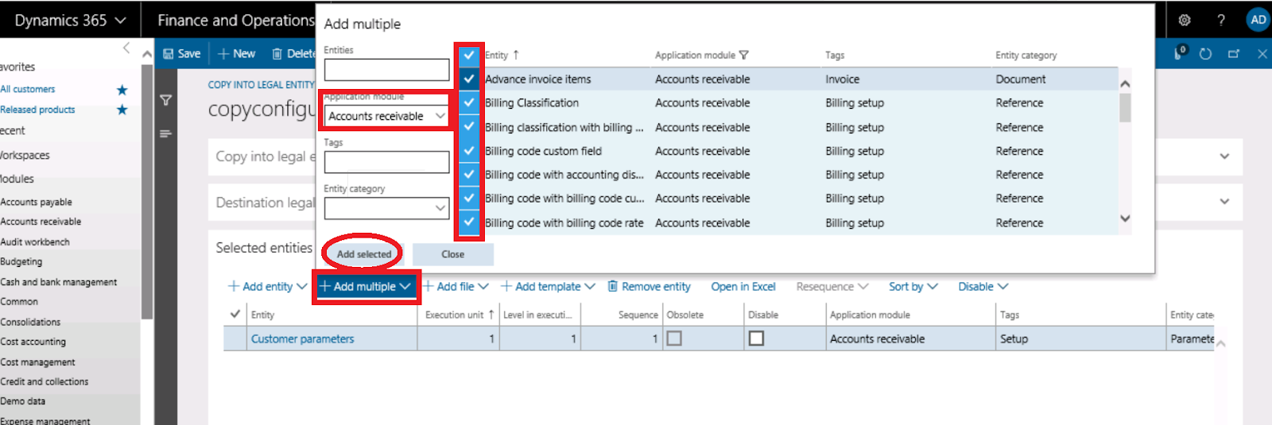Expand the Copy into legal entity section chevron
This screenshot has height=425, width=1272.
(x=1224, y=156)
